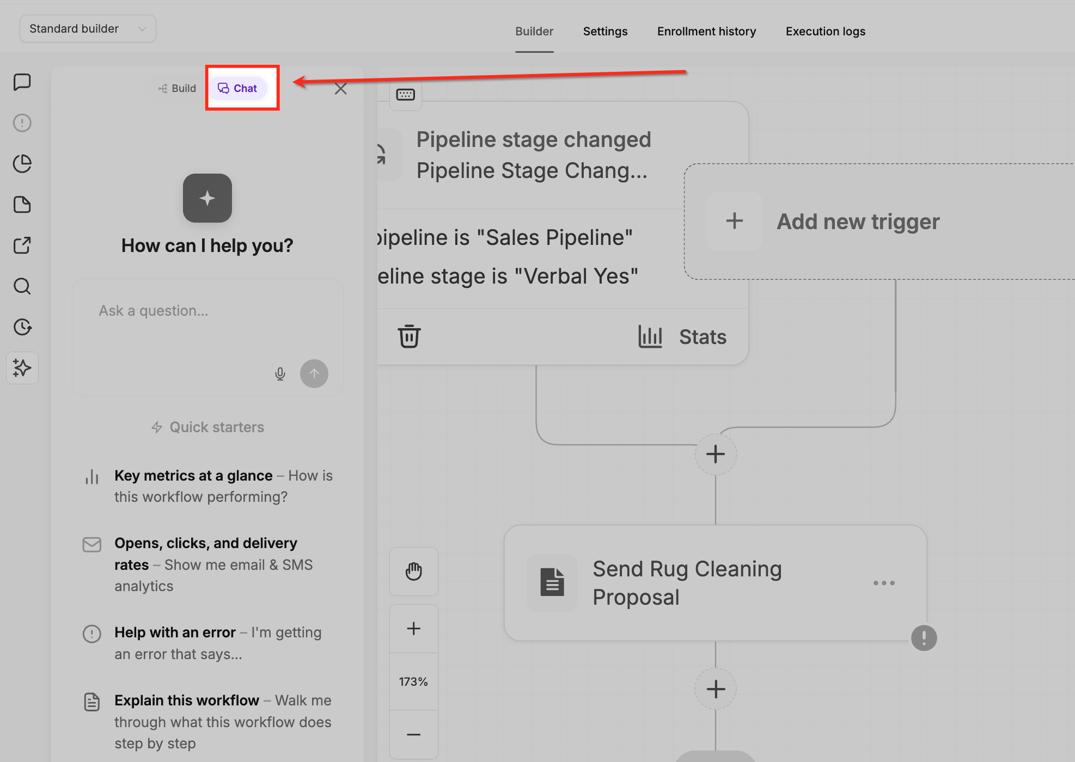Image resolution: width=1075 pixels, height=762 pixels.
Task: Zoom in the canvas with plus
Action: coord(414,629)
